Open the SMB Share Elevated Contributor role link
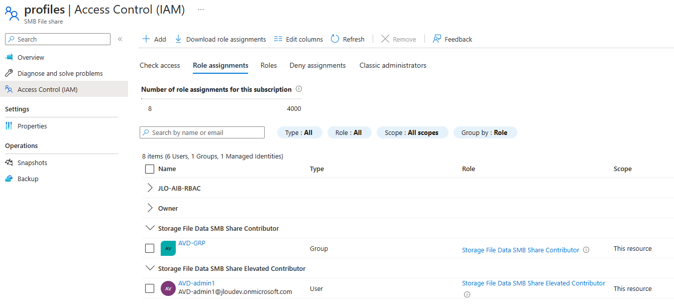 point(533,283)
